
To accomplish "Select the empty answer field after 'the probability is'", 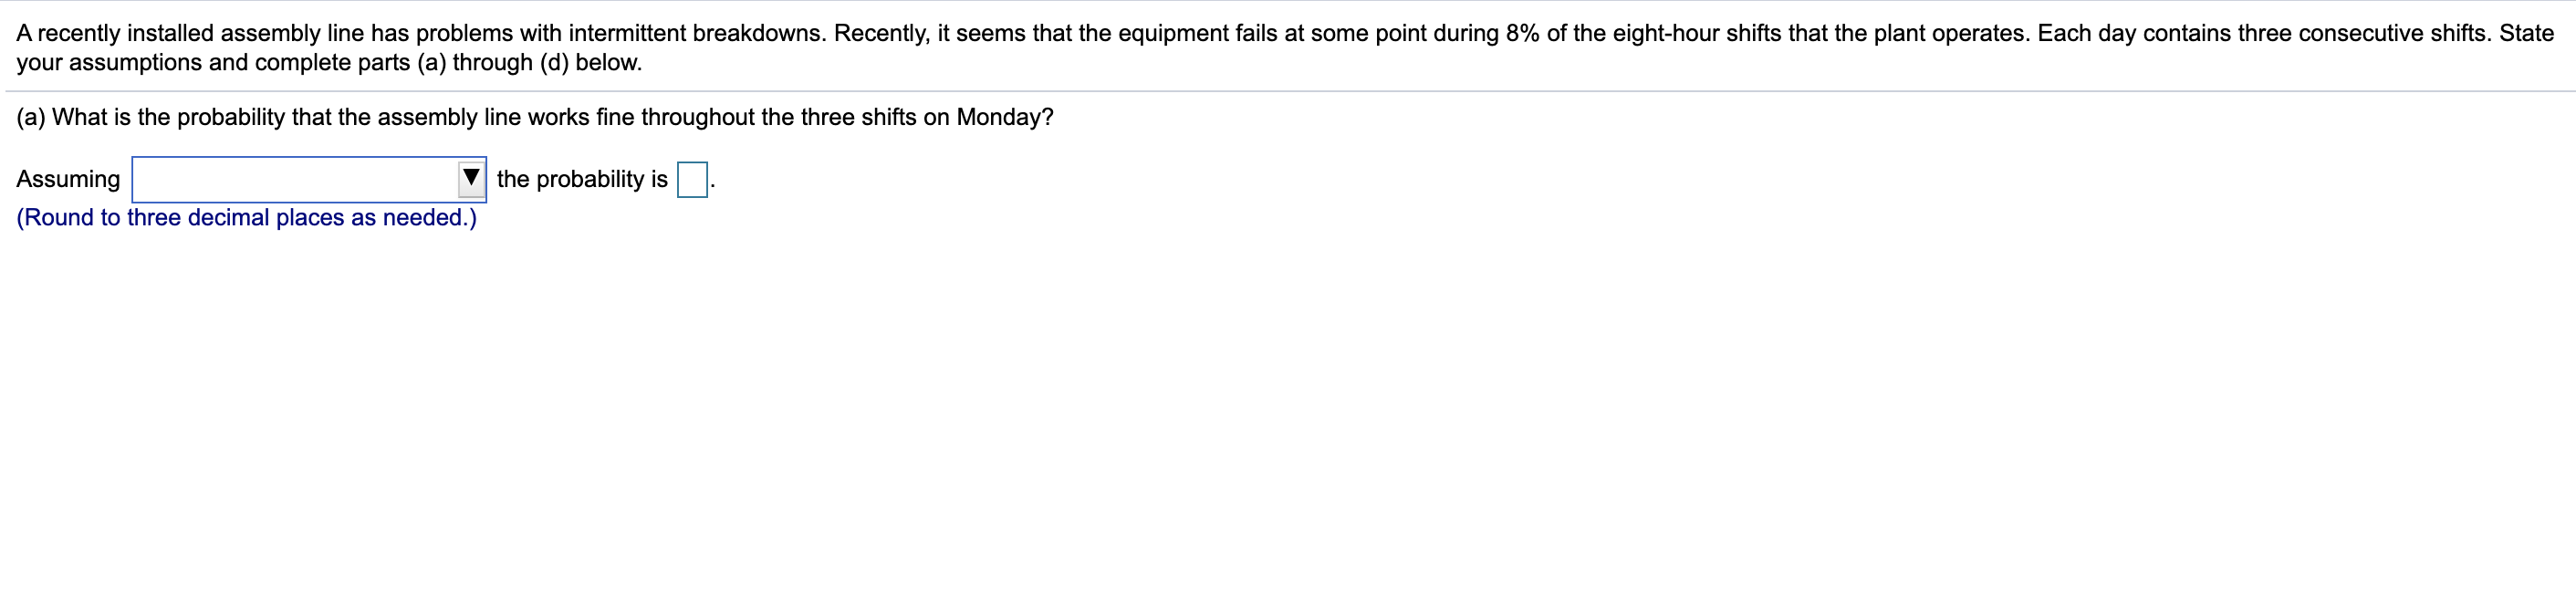I will (x=692, y=178).
